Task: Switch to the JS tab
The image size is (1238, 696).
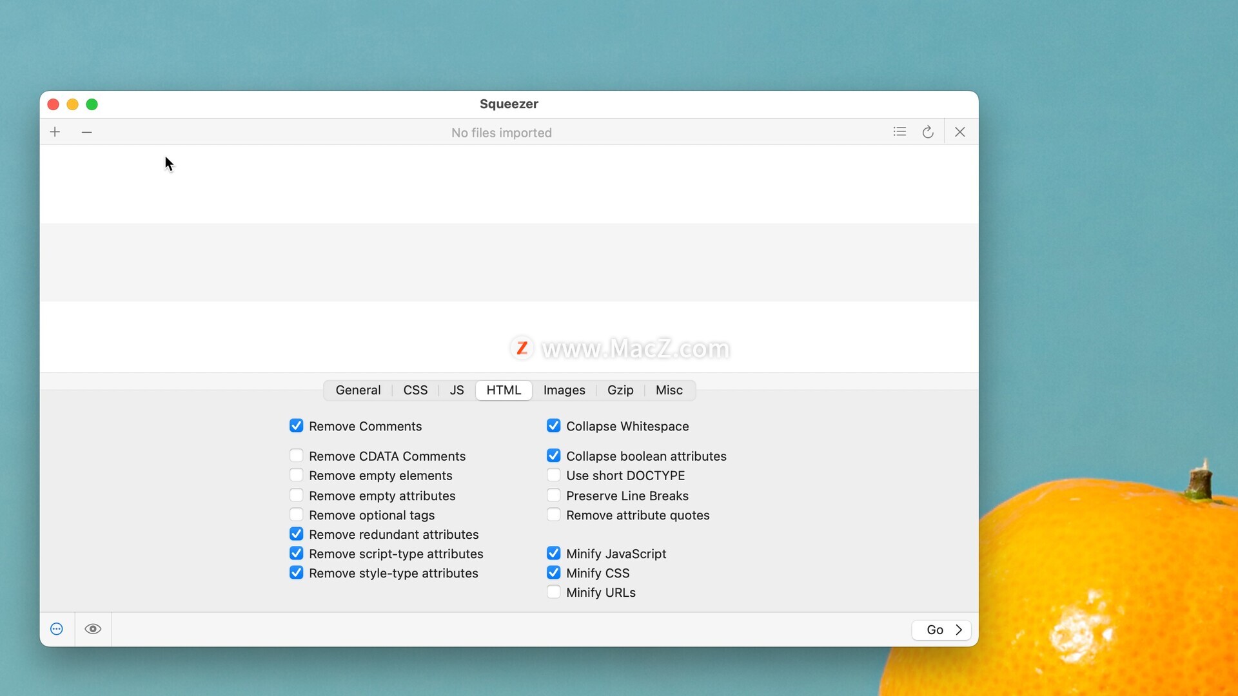Action: tap(457, 390)
